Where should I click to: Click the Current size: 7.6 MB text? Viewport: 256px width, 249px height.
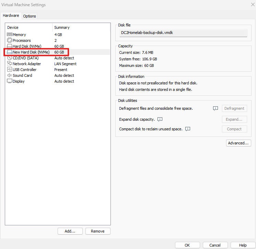click(136, 52)
